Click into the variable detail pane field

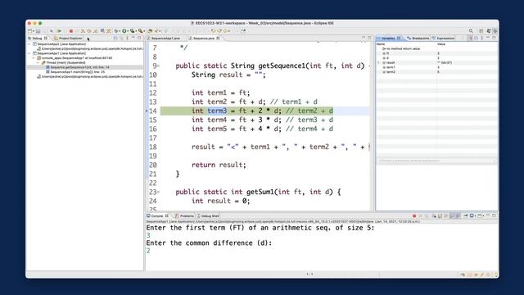coord(436,161)
